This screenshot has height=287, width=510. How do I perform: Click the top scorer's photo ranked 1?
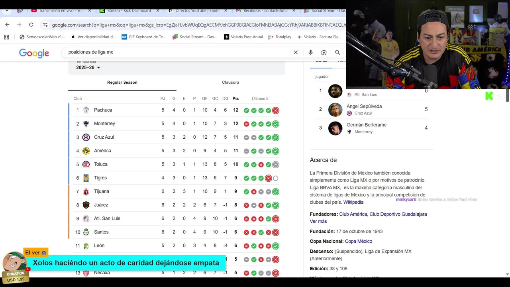[335, 91]
